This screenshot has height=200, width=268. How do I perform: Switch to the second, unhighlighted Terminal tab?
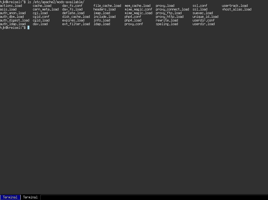pos(30,197)
